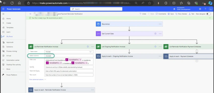Refresh the browser page
The image size is (214, 93).
pyautogui.click(x=12, y=3)
